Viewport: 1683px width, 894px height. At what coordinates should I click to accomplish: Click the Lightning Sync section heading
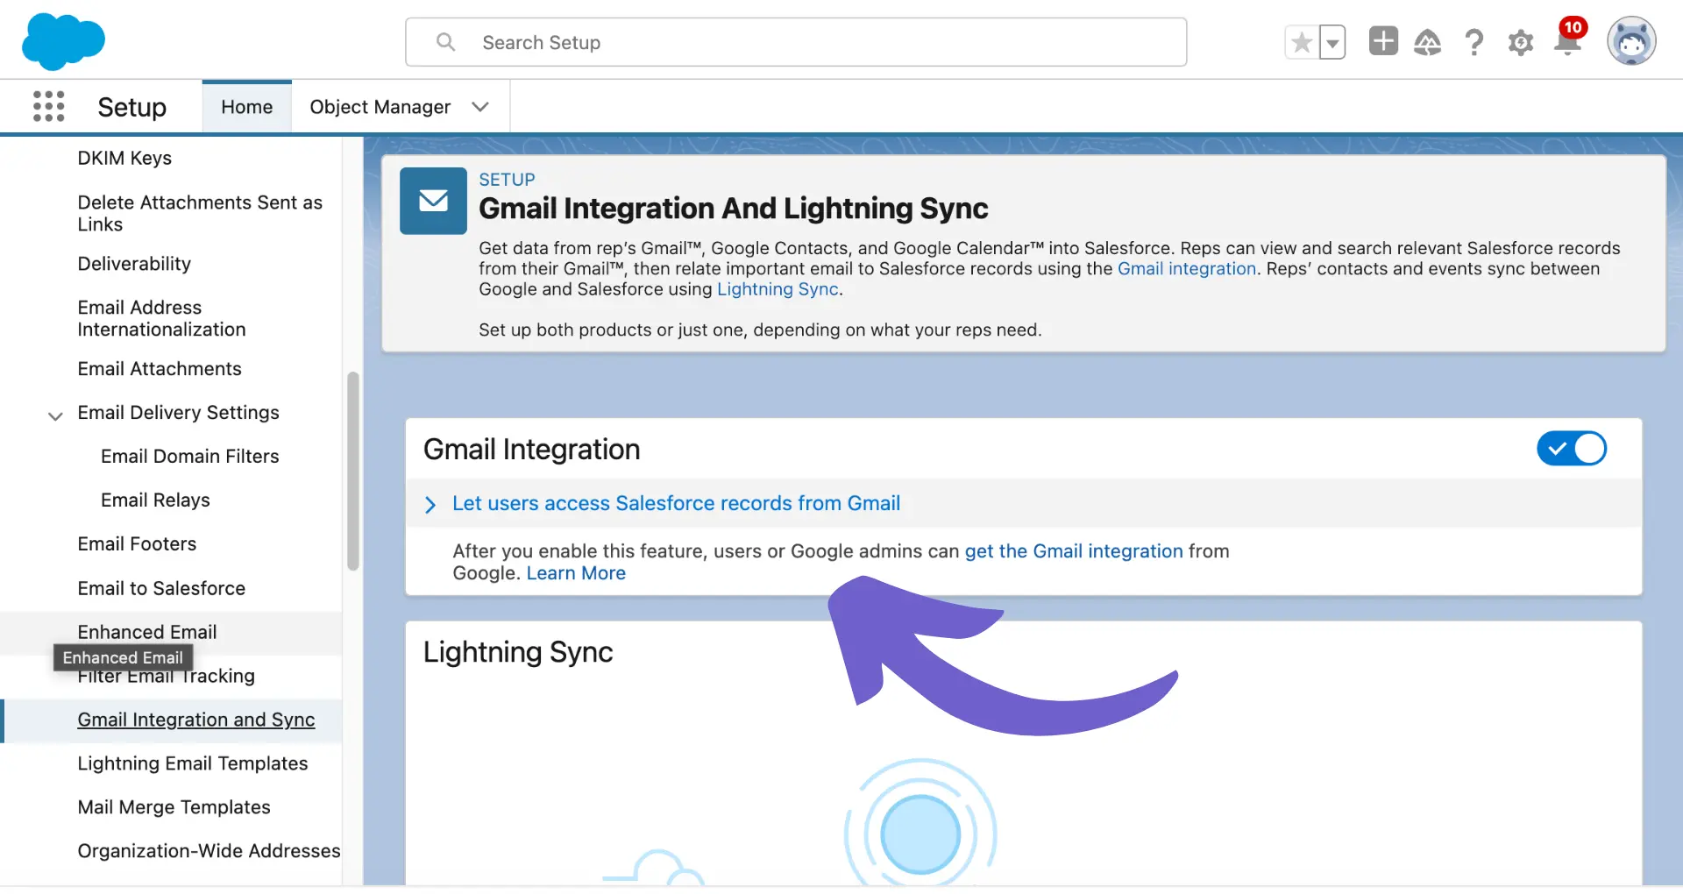tap(518, 652)
